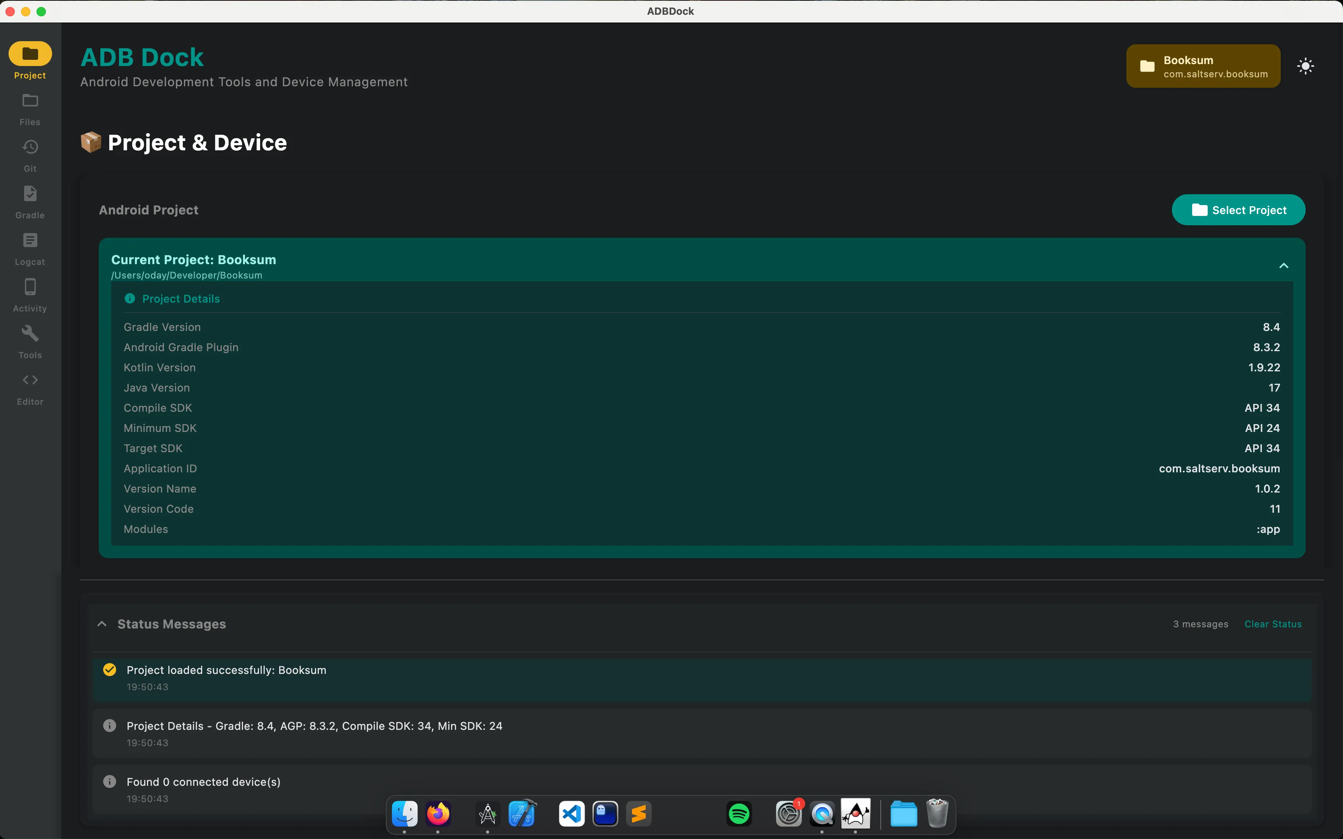1343x839 pixels.
Task: Collapse the Status Messages section
Action: click(102, 624)
